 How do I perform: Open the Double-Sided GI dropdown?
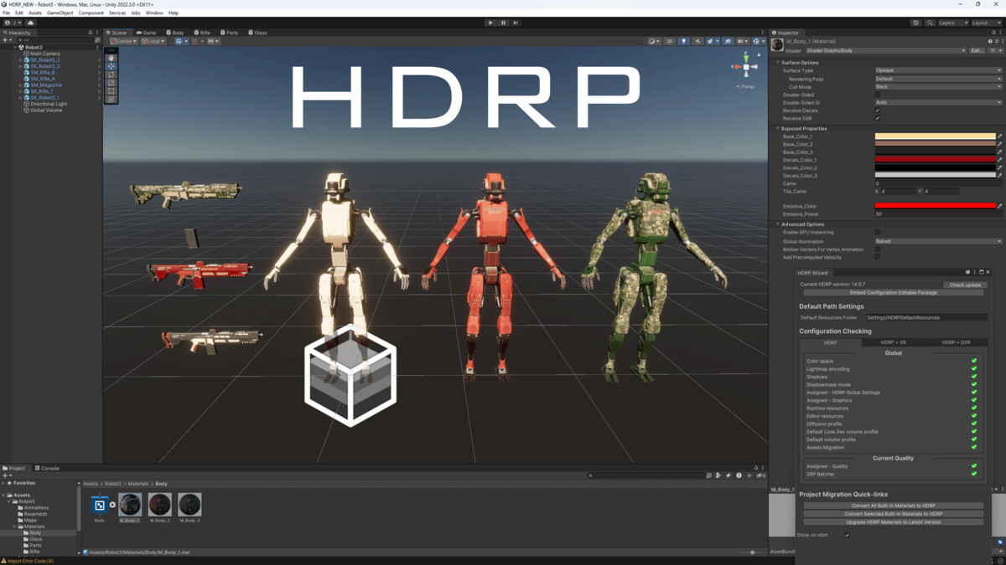point(938,102)
